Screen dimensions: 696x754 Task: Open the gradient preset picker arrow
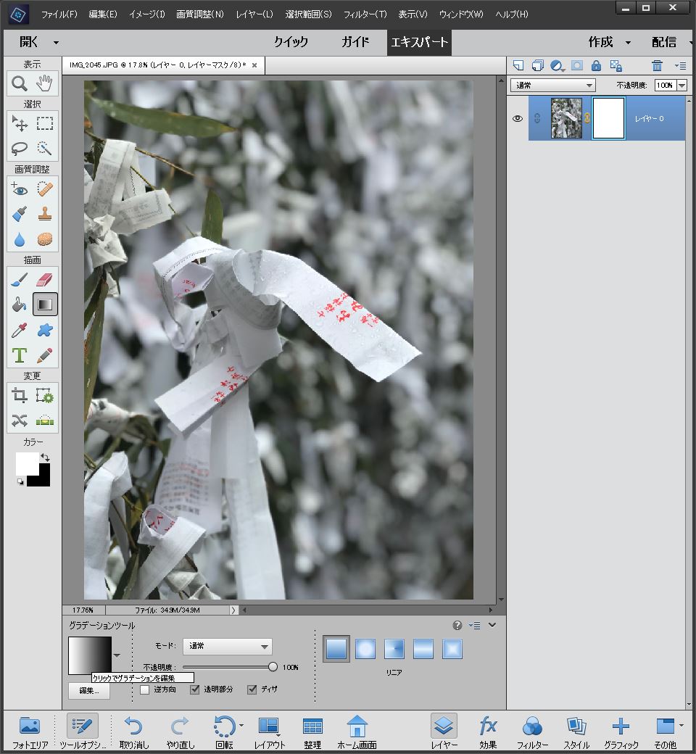click(117, 655)
